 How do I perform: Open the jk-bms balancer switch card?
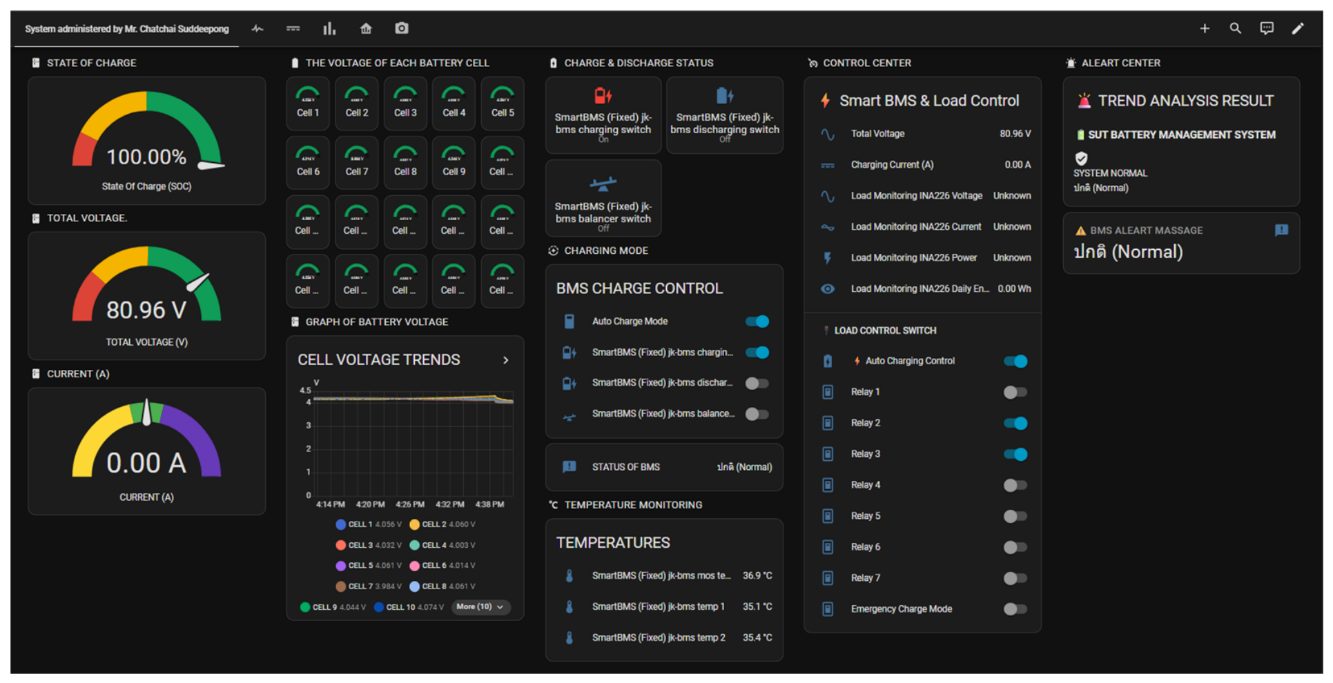(x=603, y=199)
